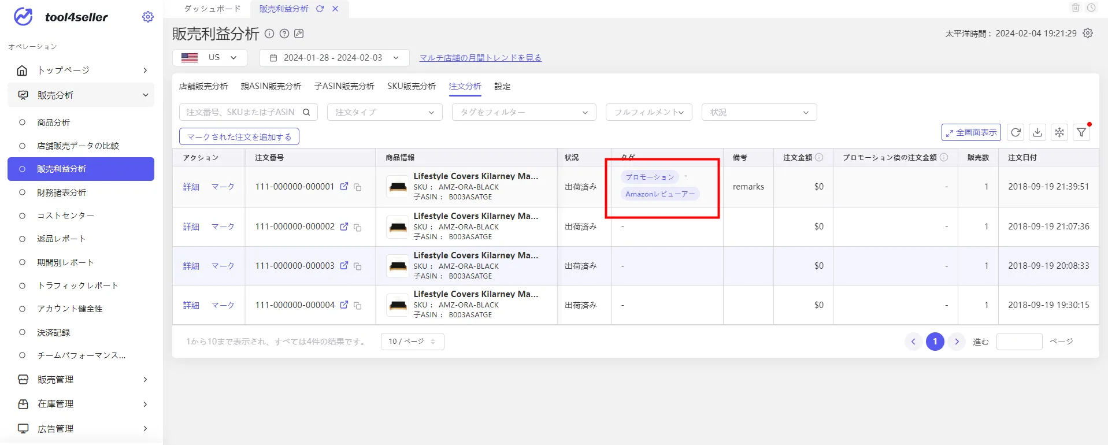Copy order number 111-000000-000004
Viewport: 1108px width, 445px height.
(x=358, y=306)
